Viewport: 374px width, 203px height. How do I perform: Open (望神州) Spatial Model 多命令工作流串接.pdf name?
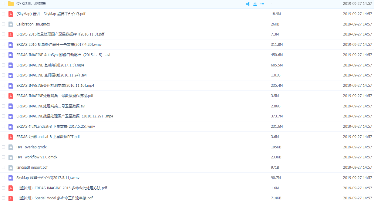pyautogui.click(x=55, y=198)
